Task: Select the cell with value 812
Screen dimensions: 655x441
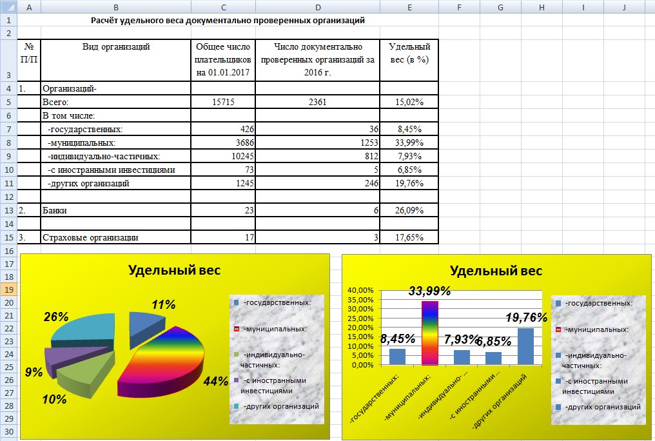Action: point(317,156)
